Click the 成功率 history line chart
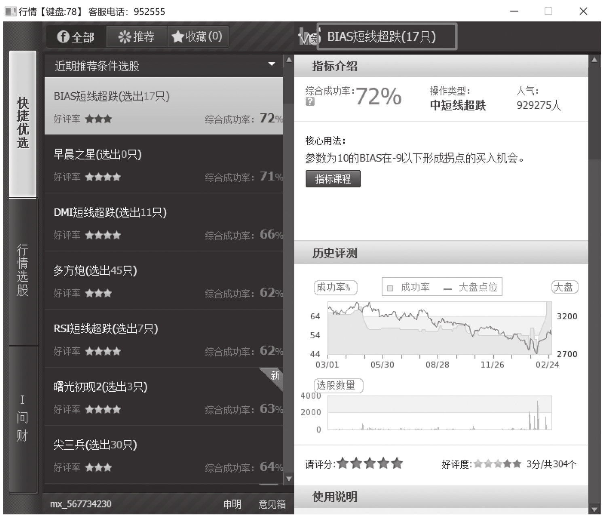Screen dimensions: 602x516 coord(439,328)
